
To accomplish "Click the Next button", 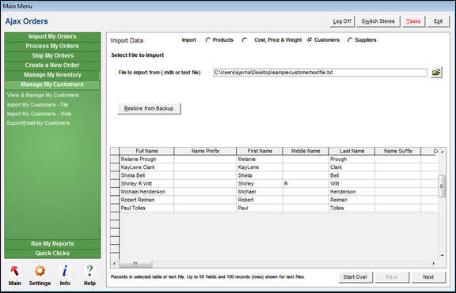I will tap(428, 277).
